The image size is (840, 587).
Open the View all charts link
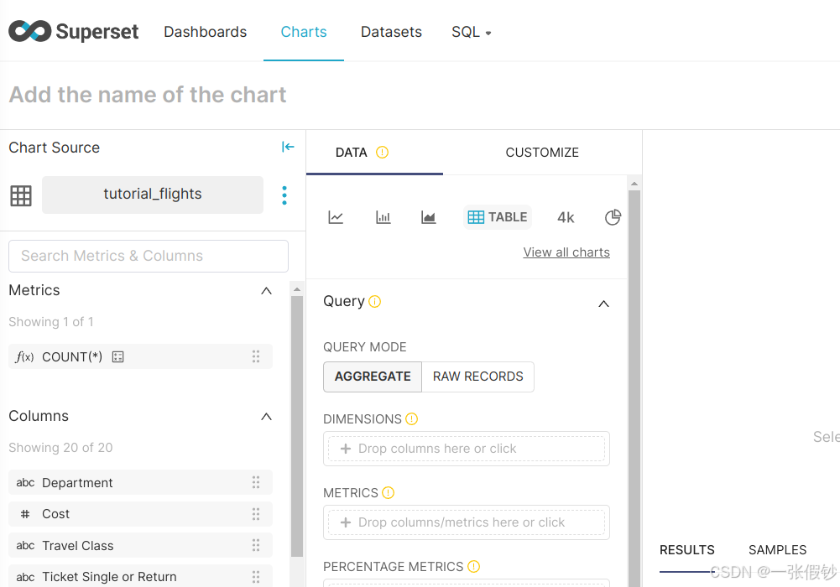click(x=566, y=252)
